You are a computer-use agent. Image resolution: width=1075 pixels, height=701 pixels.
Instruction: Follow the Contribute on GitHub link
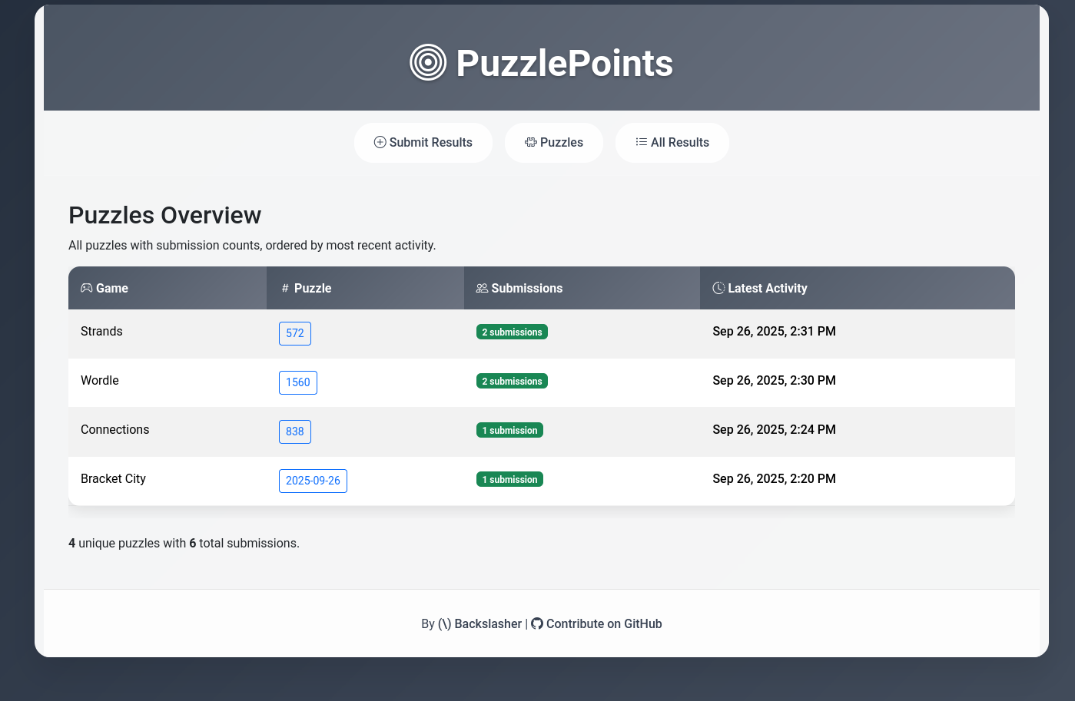pos(596,623)
